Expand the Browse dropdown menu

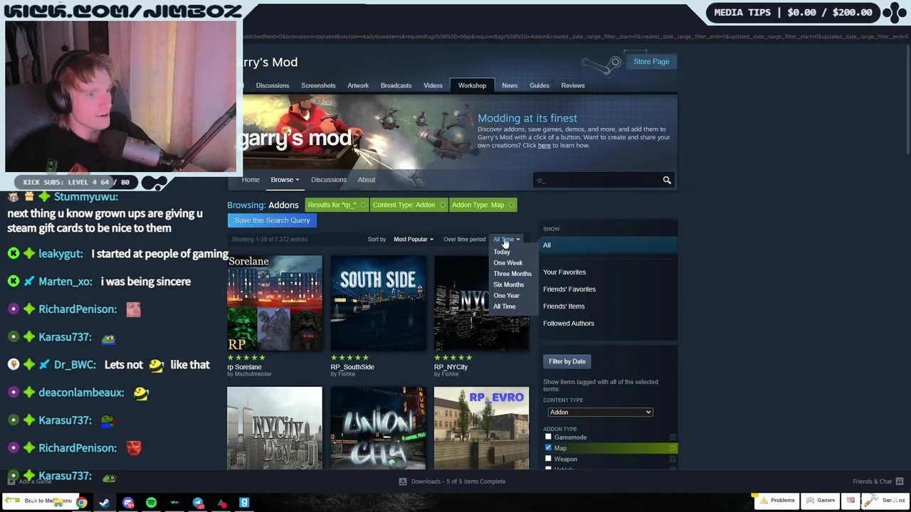click(285, 180)
